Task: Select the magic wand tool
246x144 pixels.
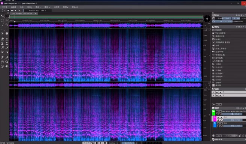Action: pos(7,25)
